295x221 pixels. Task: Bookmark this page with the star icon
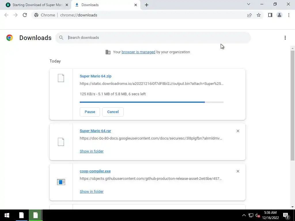click(x=259, y=15)
